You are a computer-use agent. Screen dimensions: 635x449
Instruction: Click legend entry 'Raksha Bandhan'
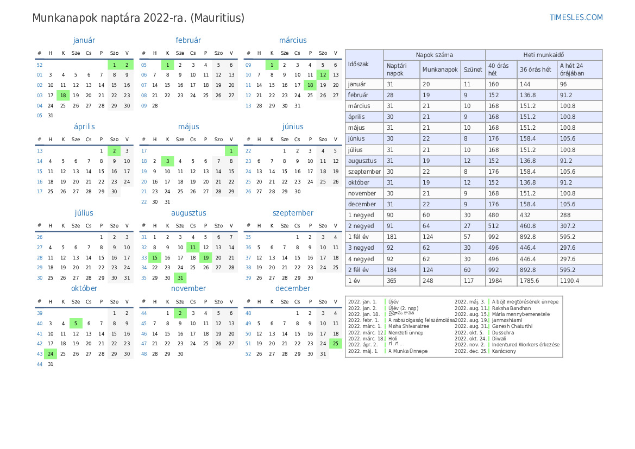(511, 308)
